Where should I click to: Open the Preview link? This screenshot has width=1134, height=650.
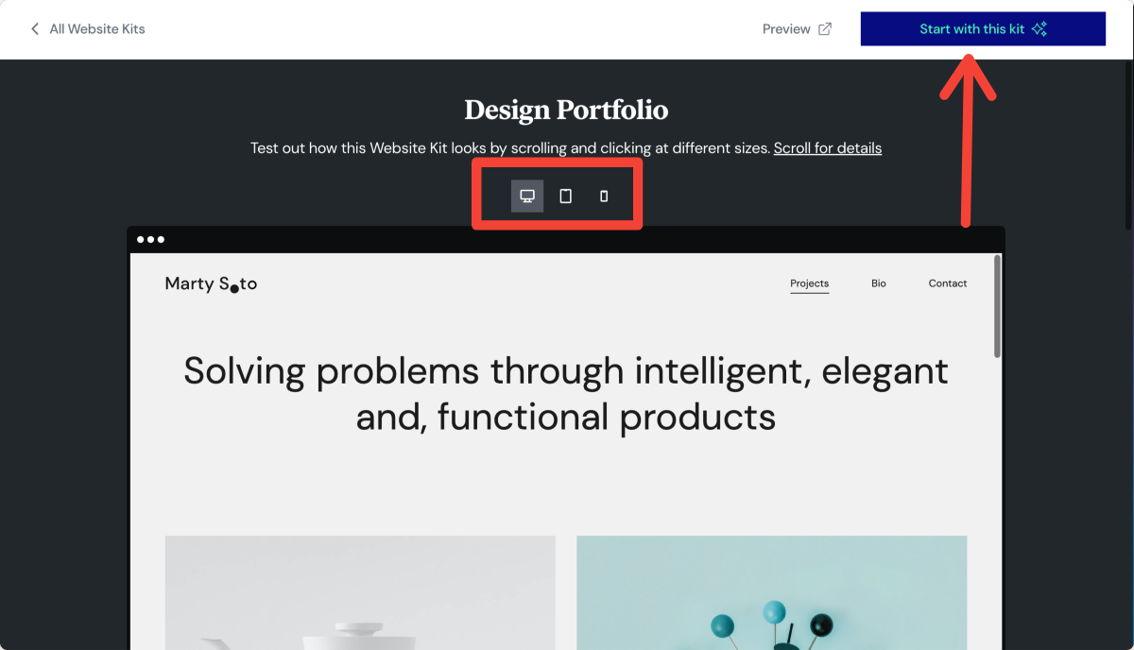[x=797, y=29]
